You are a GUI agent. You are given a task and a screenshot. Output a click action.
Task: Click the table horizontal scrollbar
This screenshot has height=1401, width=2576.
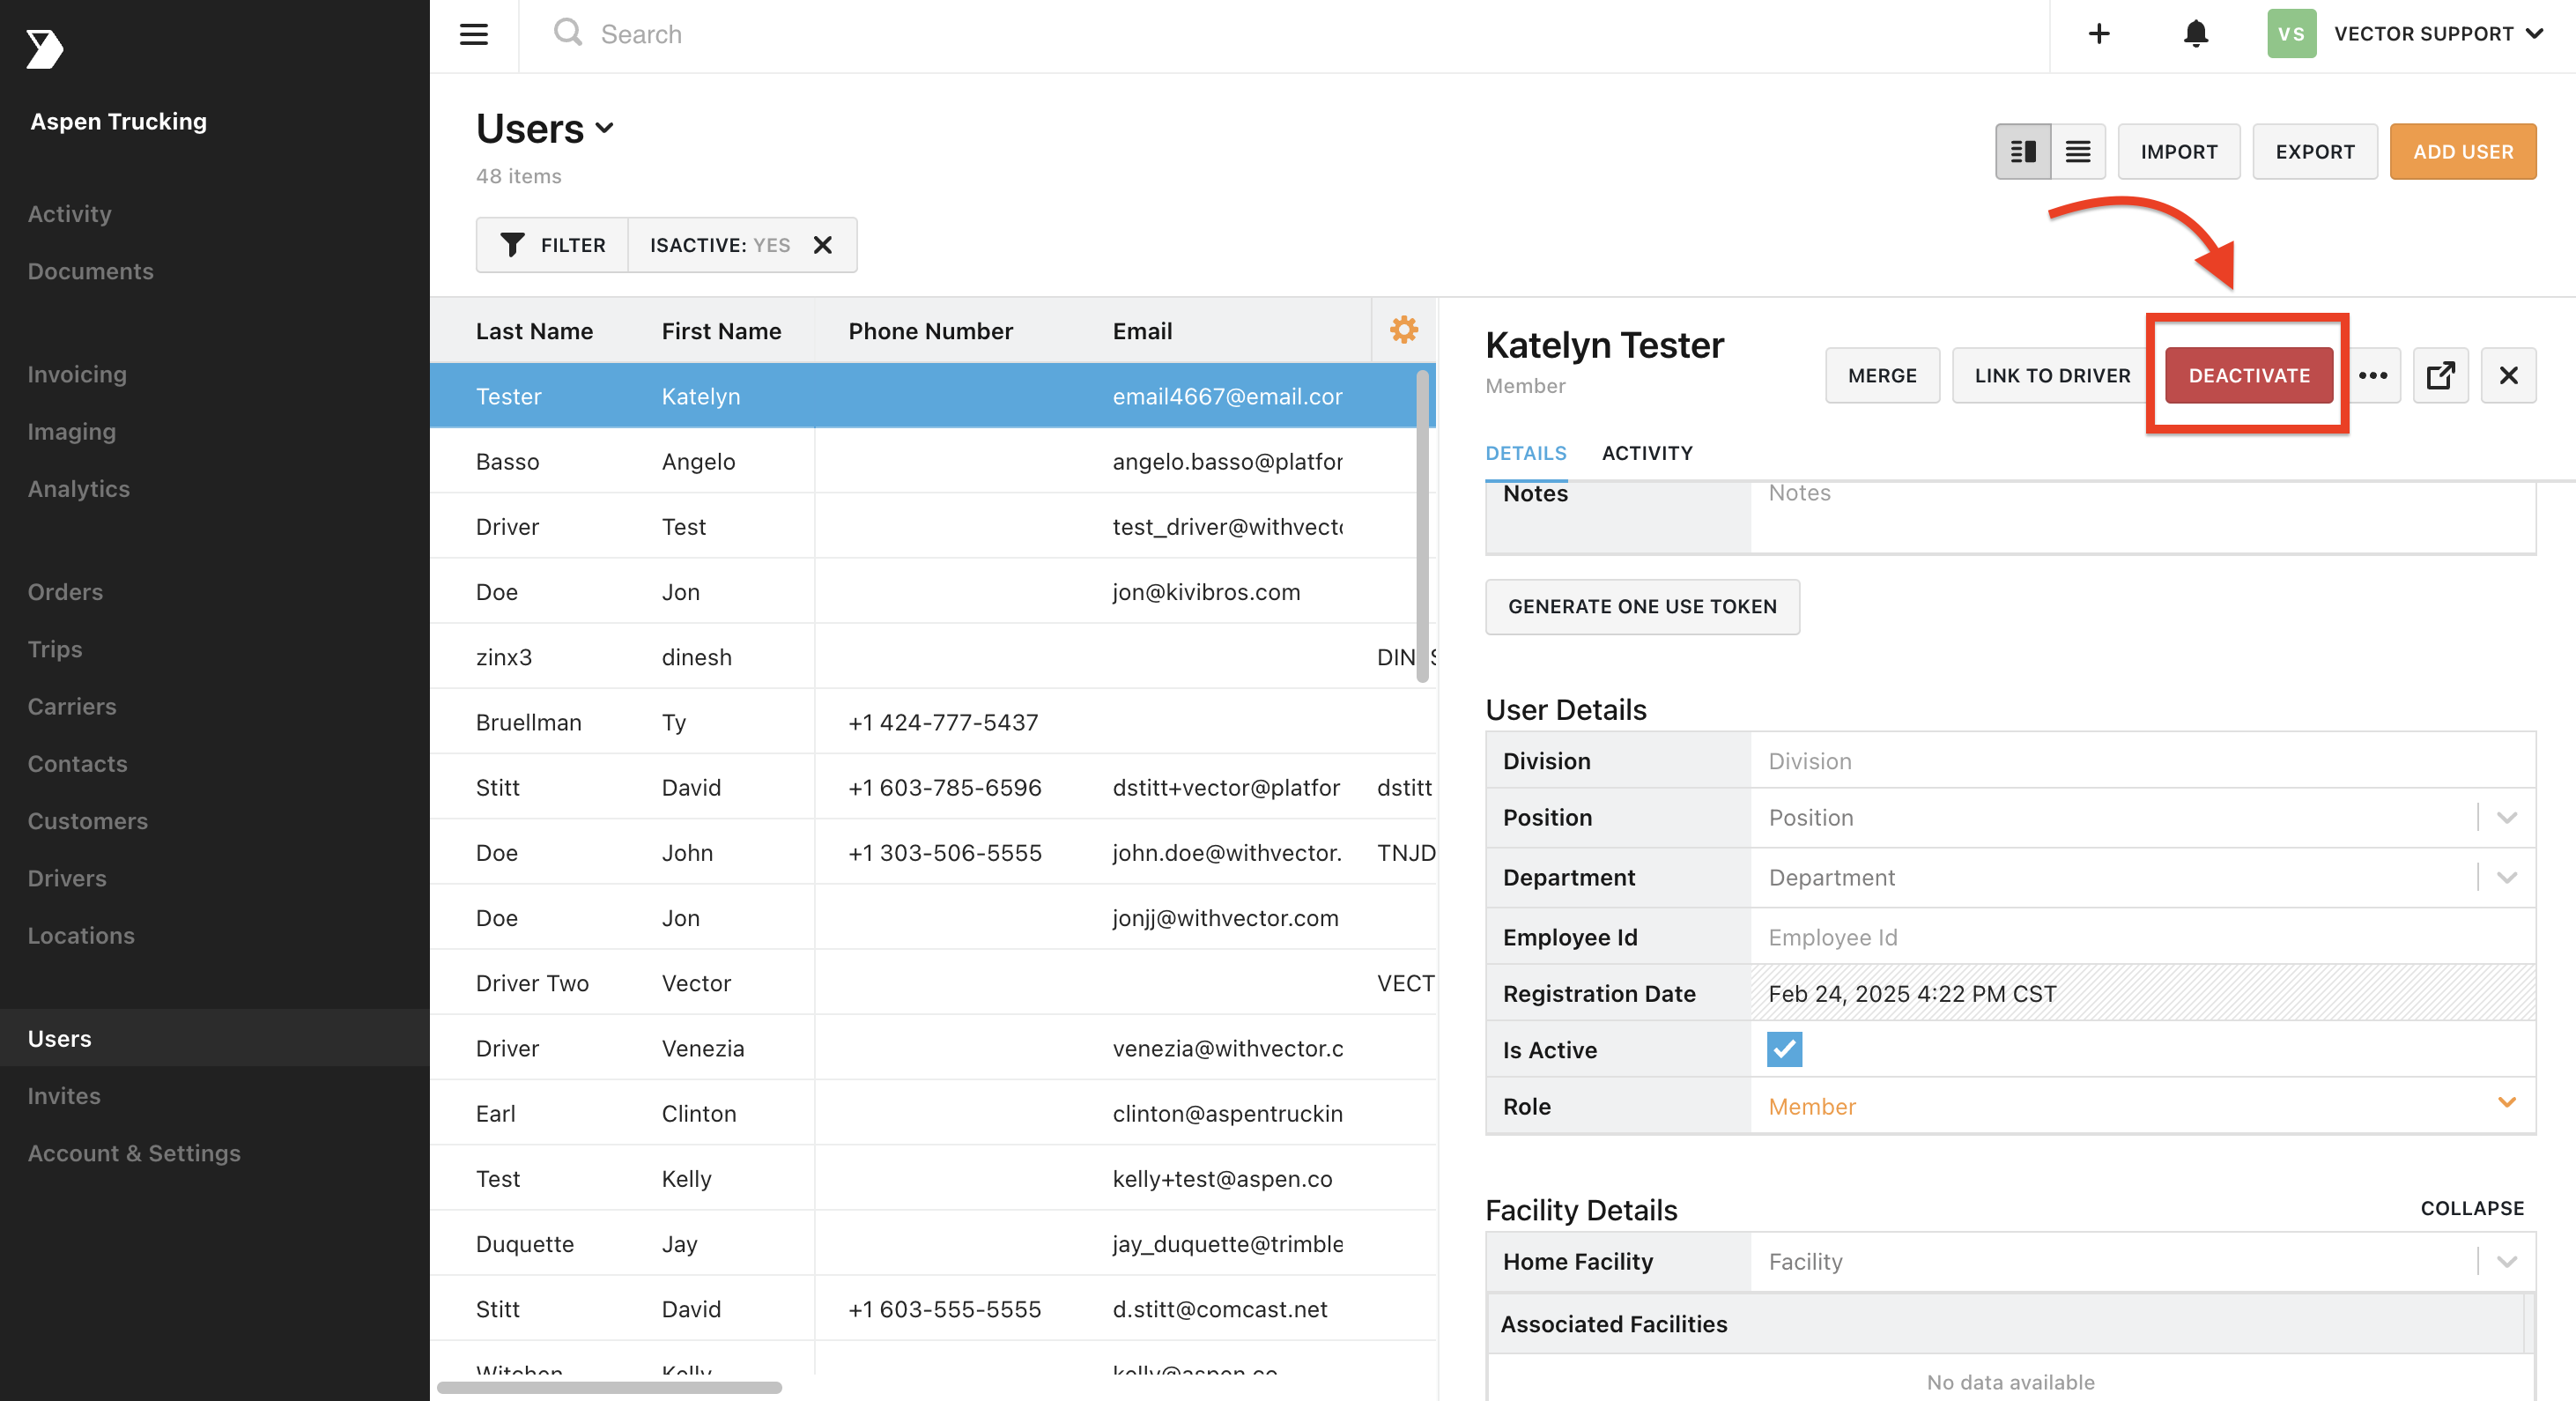pos(609,1388)
